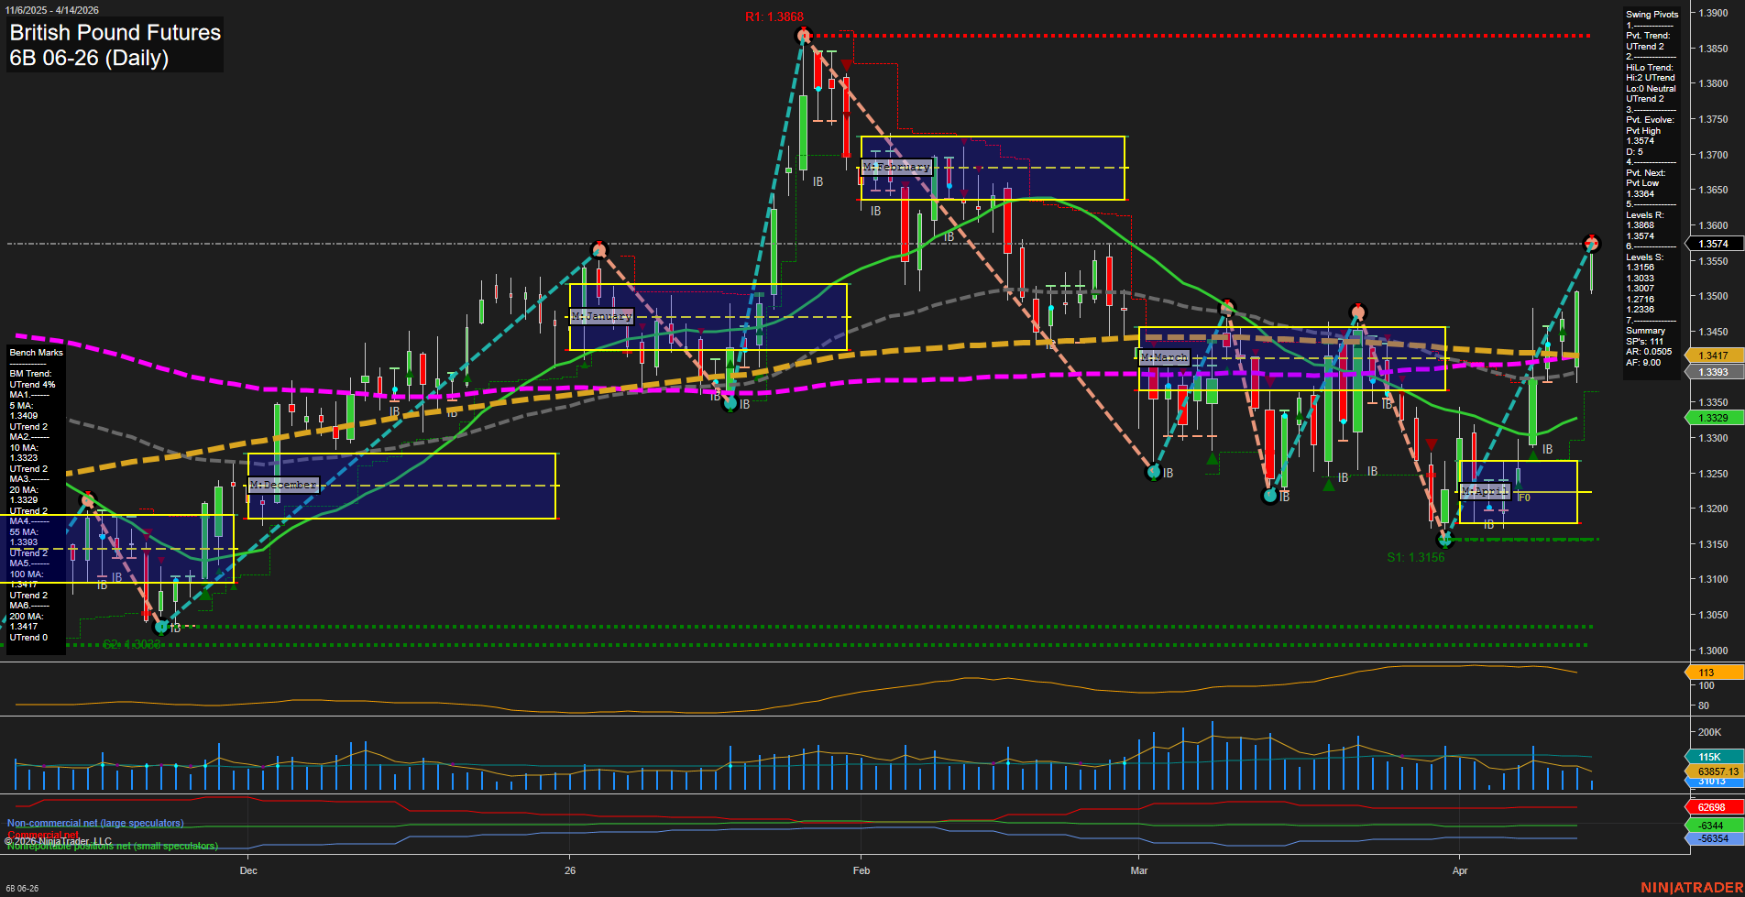
Task: Click the red sell triangle below the February top
Action: pyautogui.click(x=847, y=65)
